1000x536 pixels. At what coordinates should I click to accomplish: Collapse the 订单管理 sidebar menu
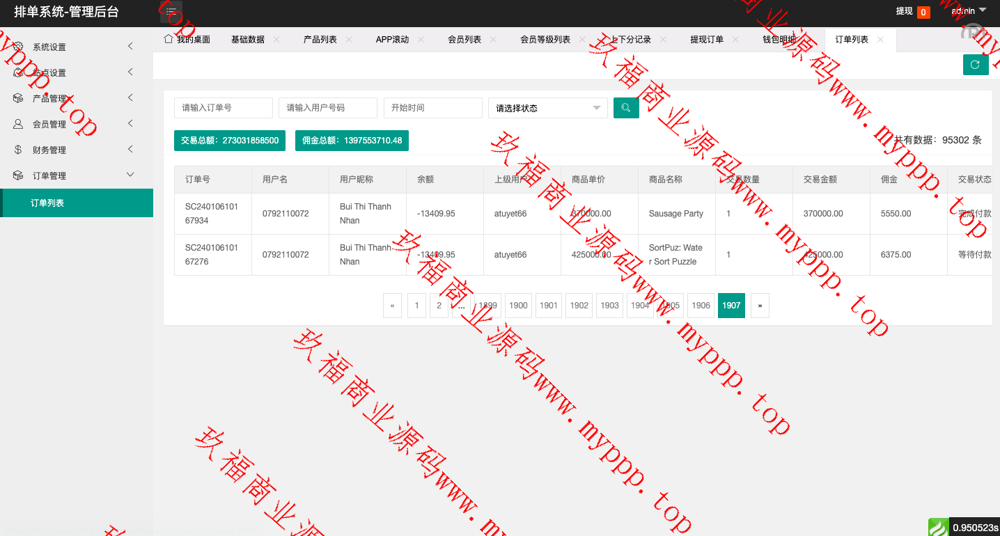[77, 175]
